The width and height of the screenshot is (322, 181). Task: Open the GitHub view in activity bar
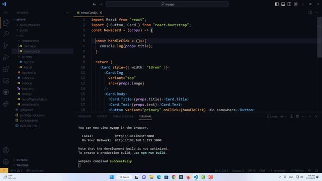tap(6, 92)
